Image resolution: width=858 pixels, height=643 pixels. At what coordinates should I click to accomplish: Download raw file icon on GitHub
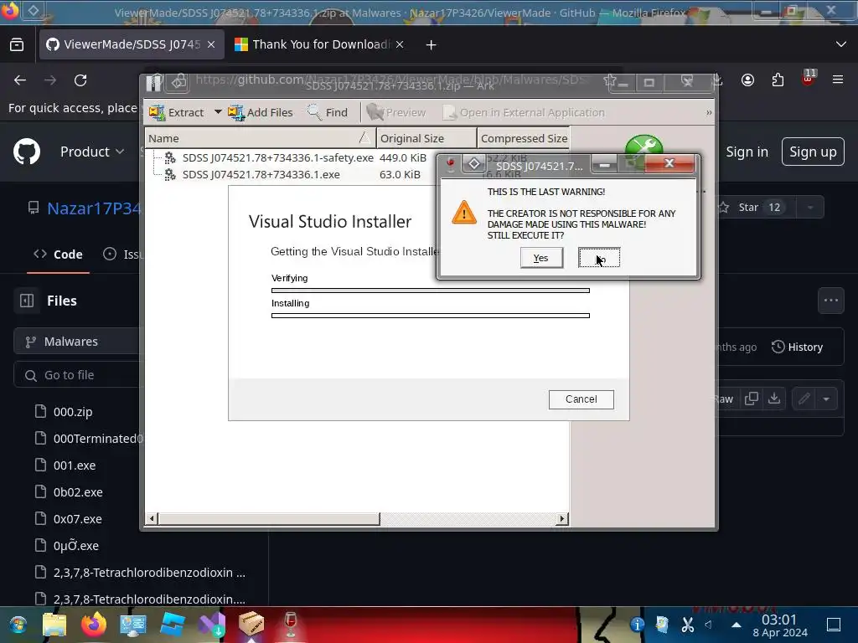773,399
